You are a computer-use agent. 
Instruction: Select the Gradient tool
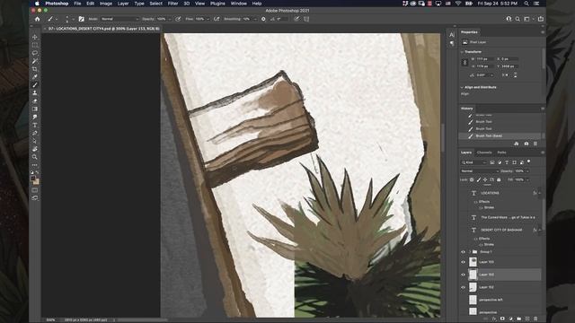click(35, 109)
